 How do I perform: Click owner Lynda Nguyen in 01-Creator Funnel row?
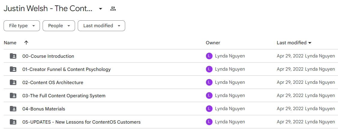pos(230,69)
